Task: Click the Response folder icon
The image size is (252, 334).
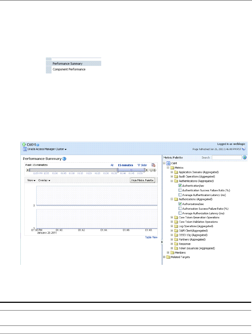Action: (x=176, y=244)
